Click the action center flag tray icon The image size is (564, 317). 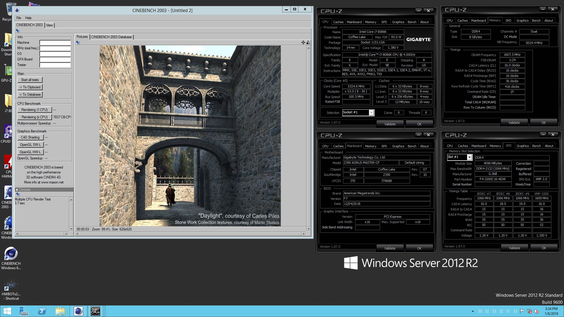522,311
